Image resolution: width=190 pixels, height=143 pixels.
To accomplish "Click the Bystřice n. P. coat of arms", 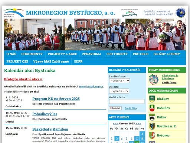I will [x=152, y=126].
